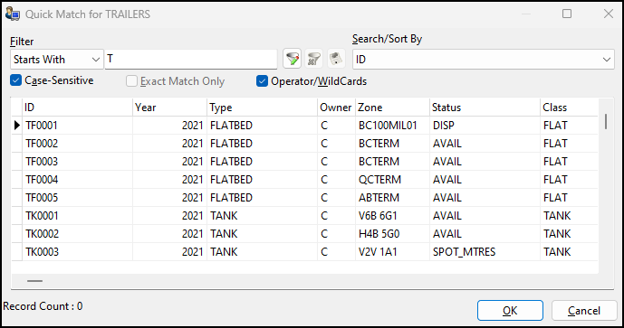Select trailer row TF0005
Screen dimensions: 624x328
(x=304, y=198)
